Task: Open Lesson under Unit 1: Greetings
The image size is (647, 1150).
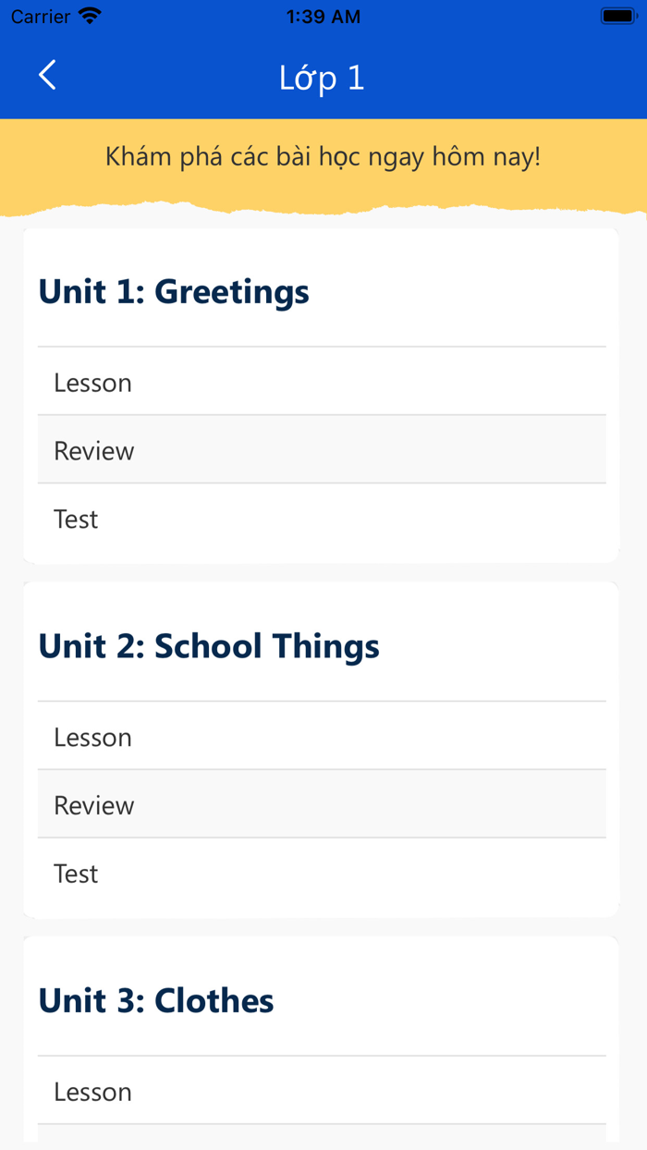Action: click(x=322, y=382)
